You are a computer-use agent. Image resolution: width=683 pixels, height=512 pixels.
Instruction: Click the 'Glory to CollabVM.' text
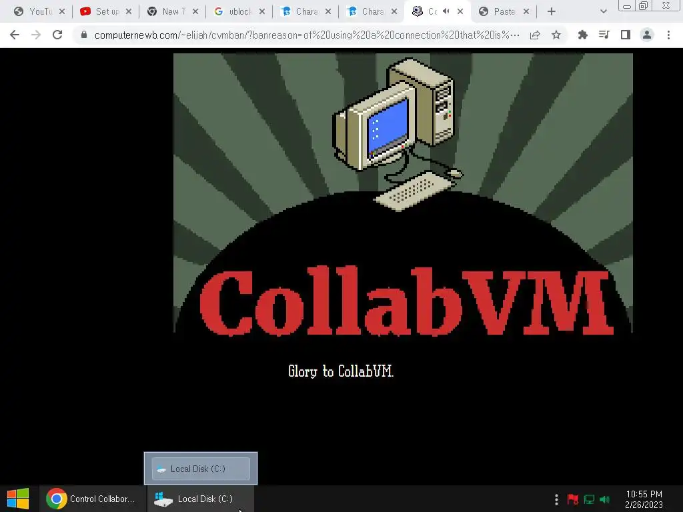(x=341, y=371)
